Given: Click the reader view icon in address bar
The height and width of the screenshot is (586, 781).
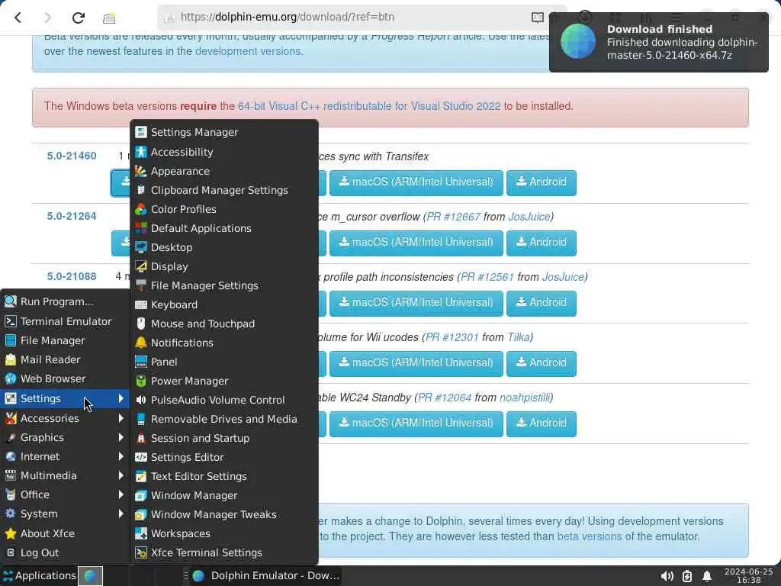Looking at the screenshot, I should 538,18.
